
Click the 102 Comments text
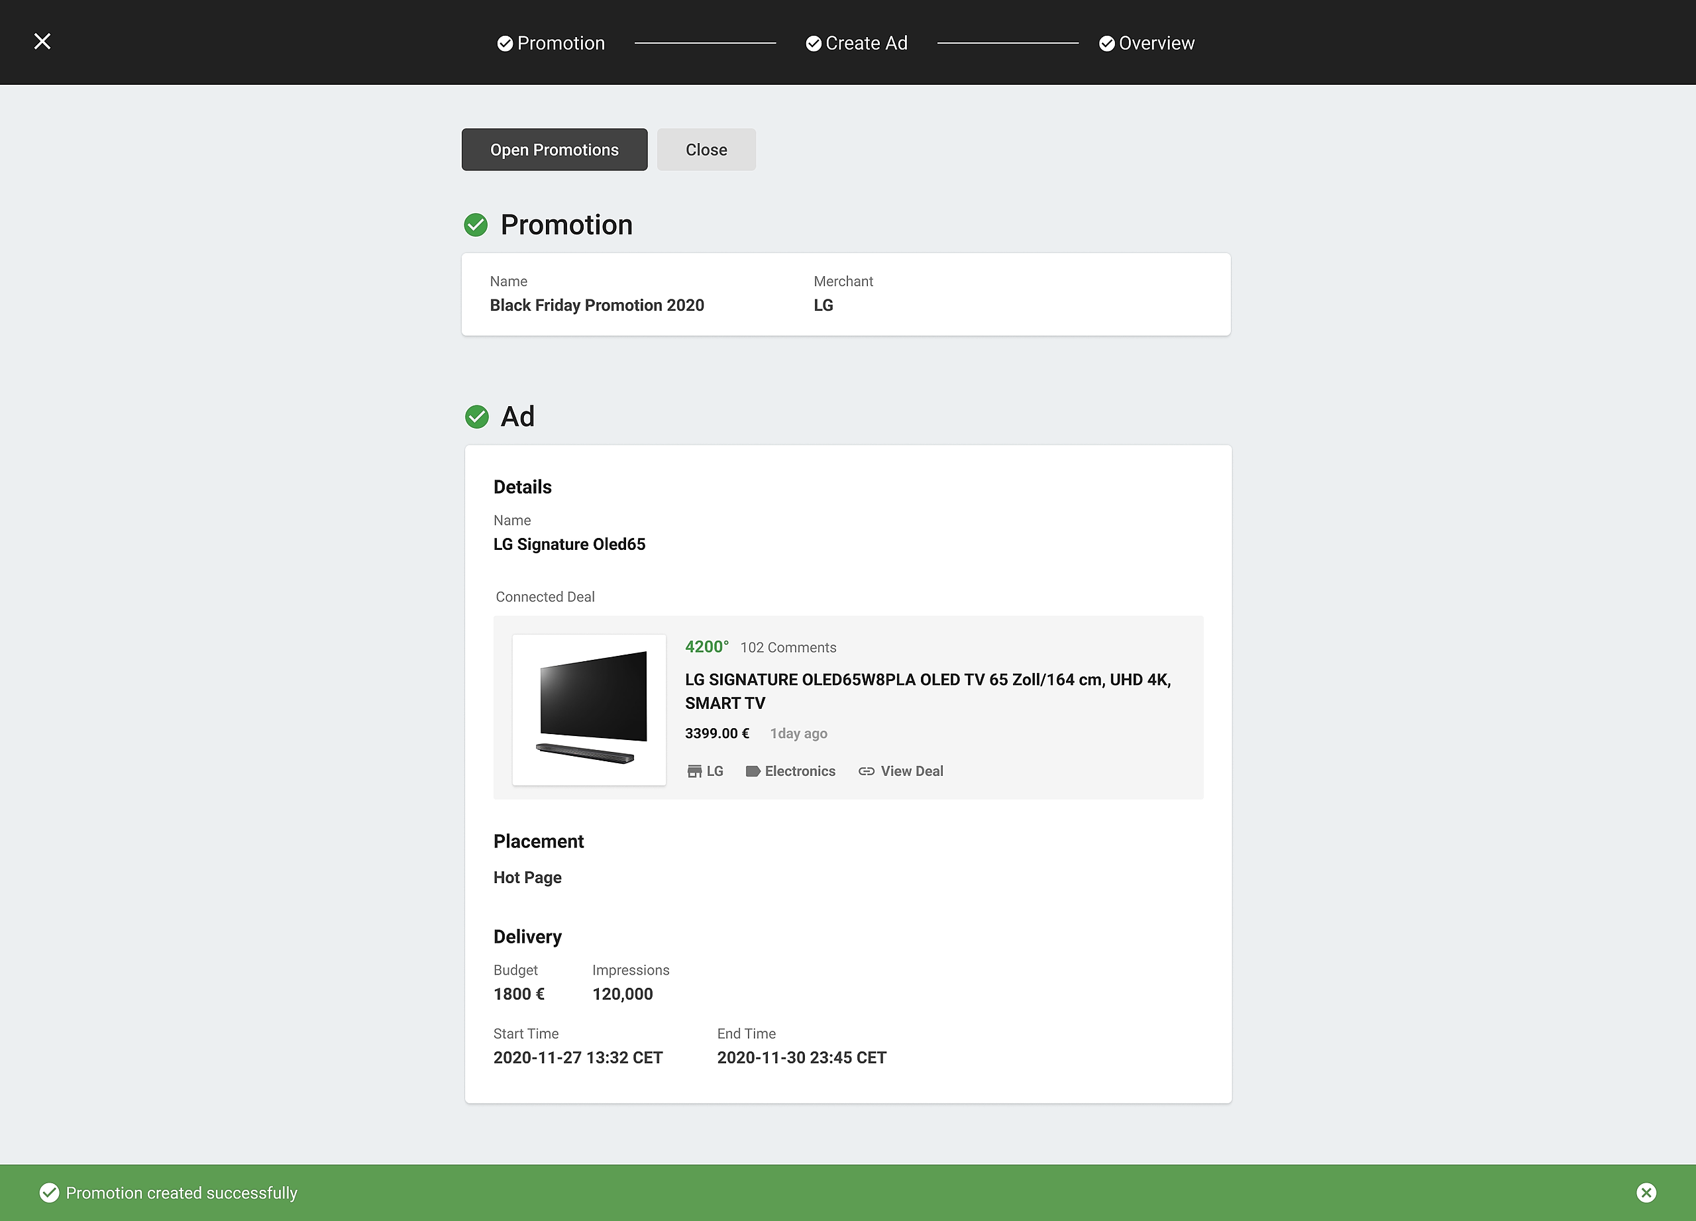point(788,647)
